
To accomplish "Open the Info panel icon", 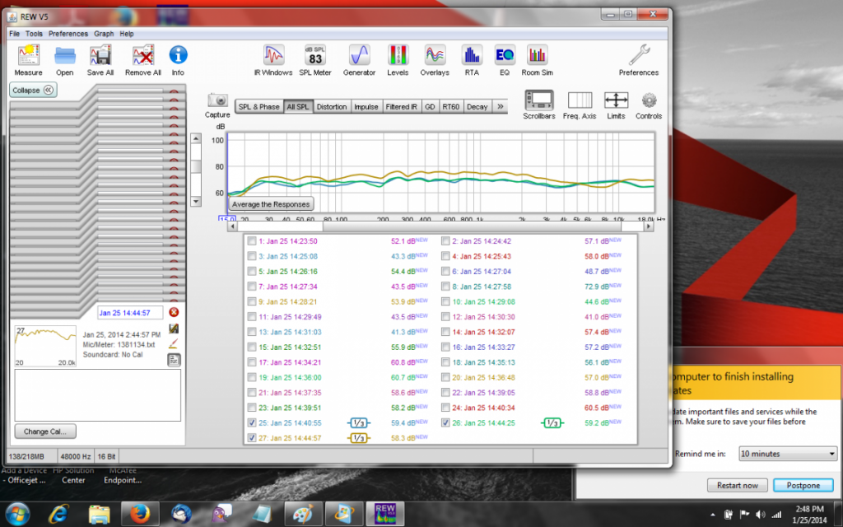I will pos(178,55).
